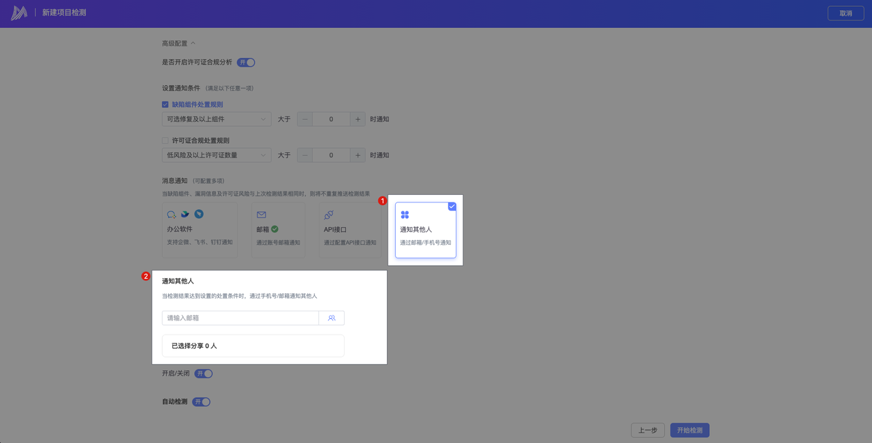Click the DingTalk round blue icon
Screen dimensions: 872x443
(199, 214)
